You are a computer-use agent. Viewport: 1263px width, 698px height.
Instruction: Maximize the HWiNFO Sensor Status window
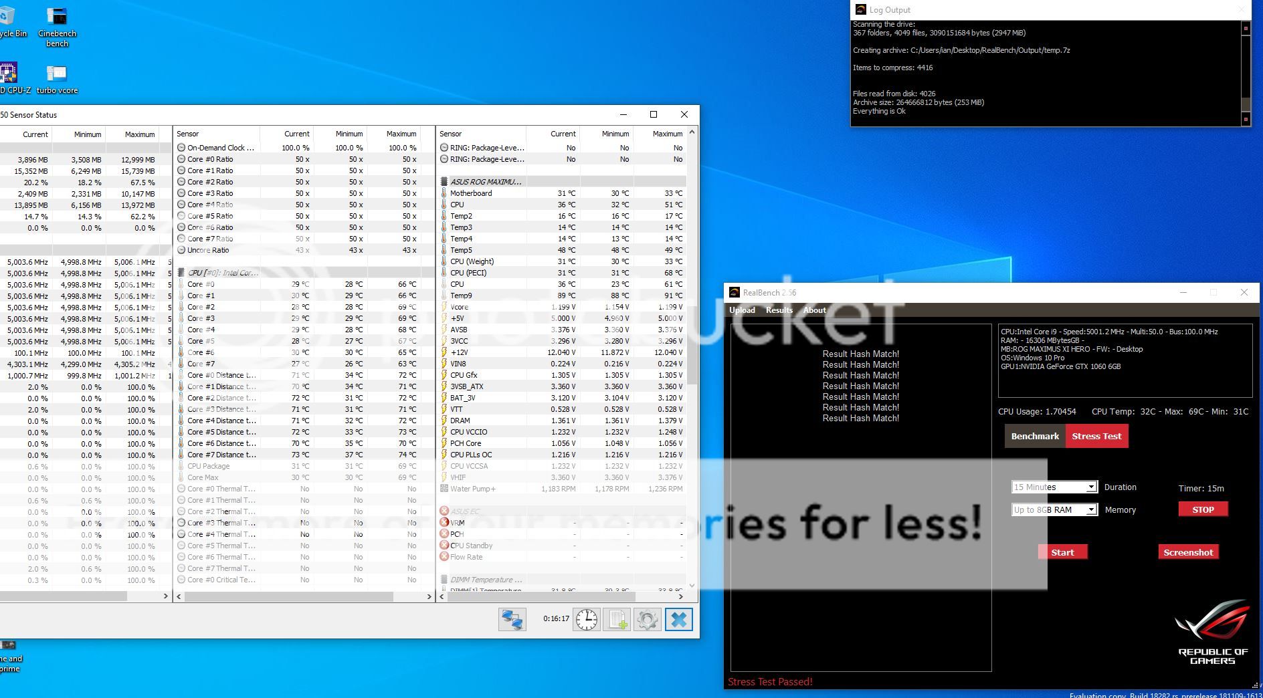coord(654,114)
